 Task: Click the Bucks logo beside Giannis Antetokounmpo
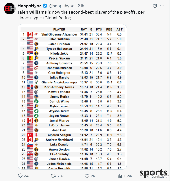(x=36, y=82)
